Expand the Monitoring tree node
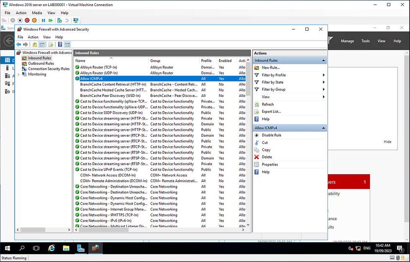The image size is (410, 262). (x=18, y=74)
